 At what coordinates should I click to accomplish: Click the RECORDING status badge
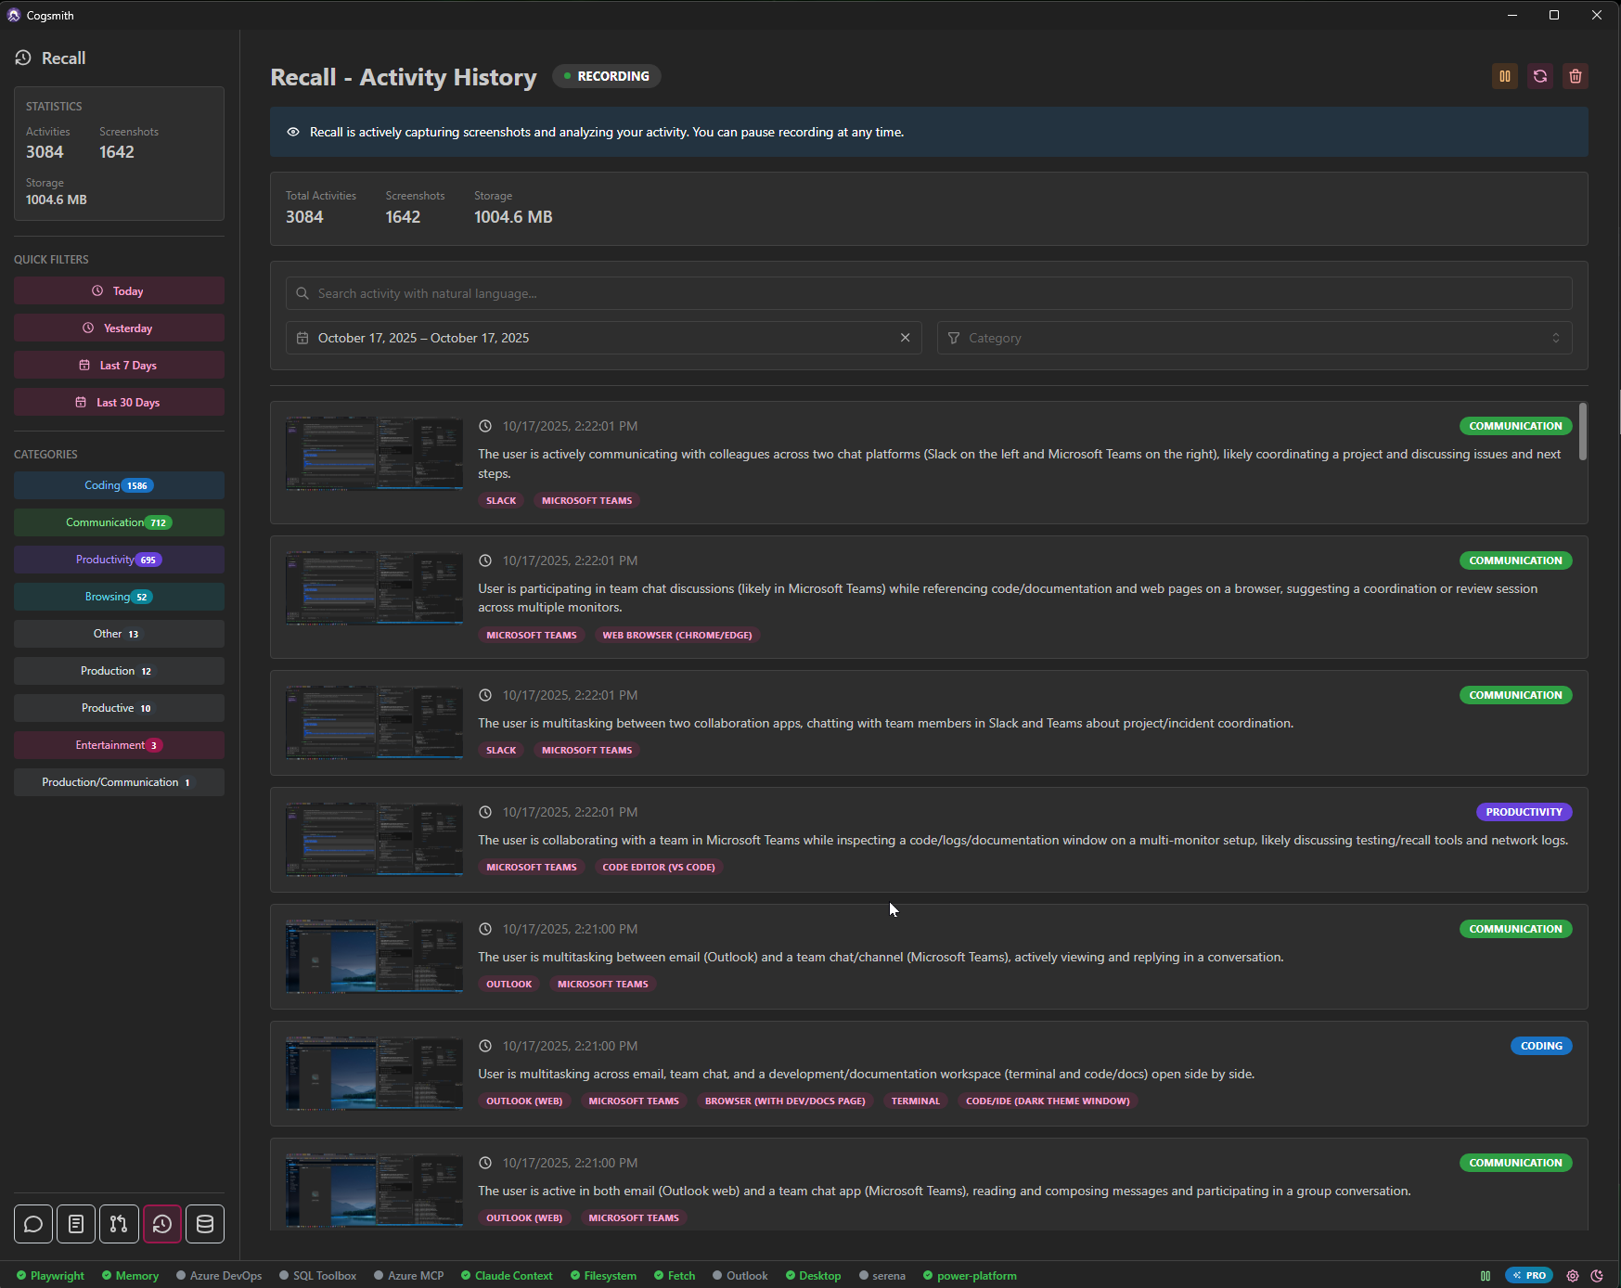[x=607, y=76]
